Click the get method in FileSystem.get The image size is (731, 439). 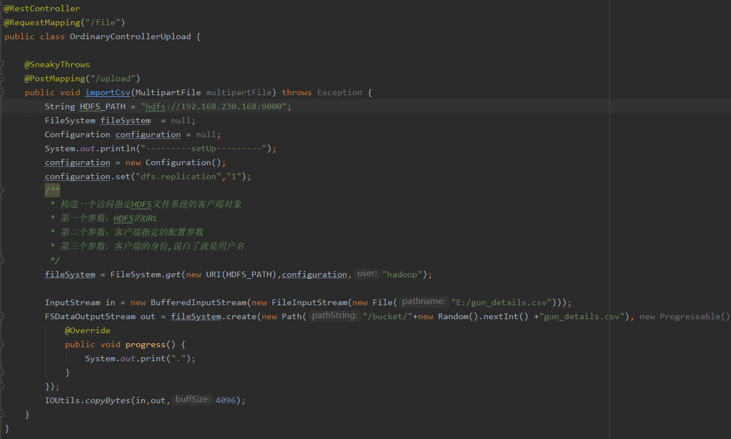click(173, 274)
